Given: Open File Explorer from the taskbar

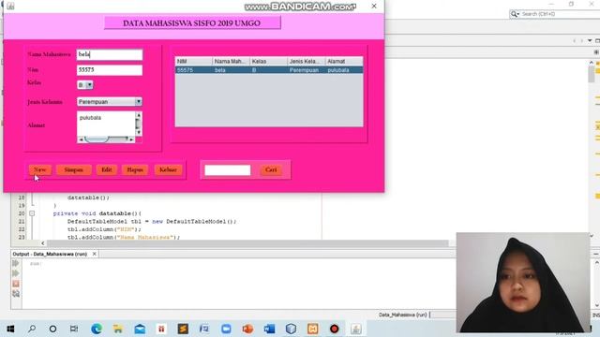Looking at the screenshot, I should 118,329.
